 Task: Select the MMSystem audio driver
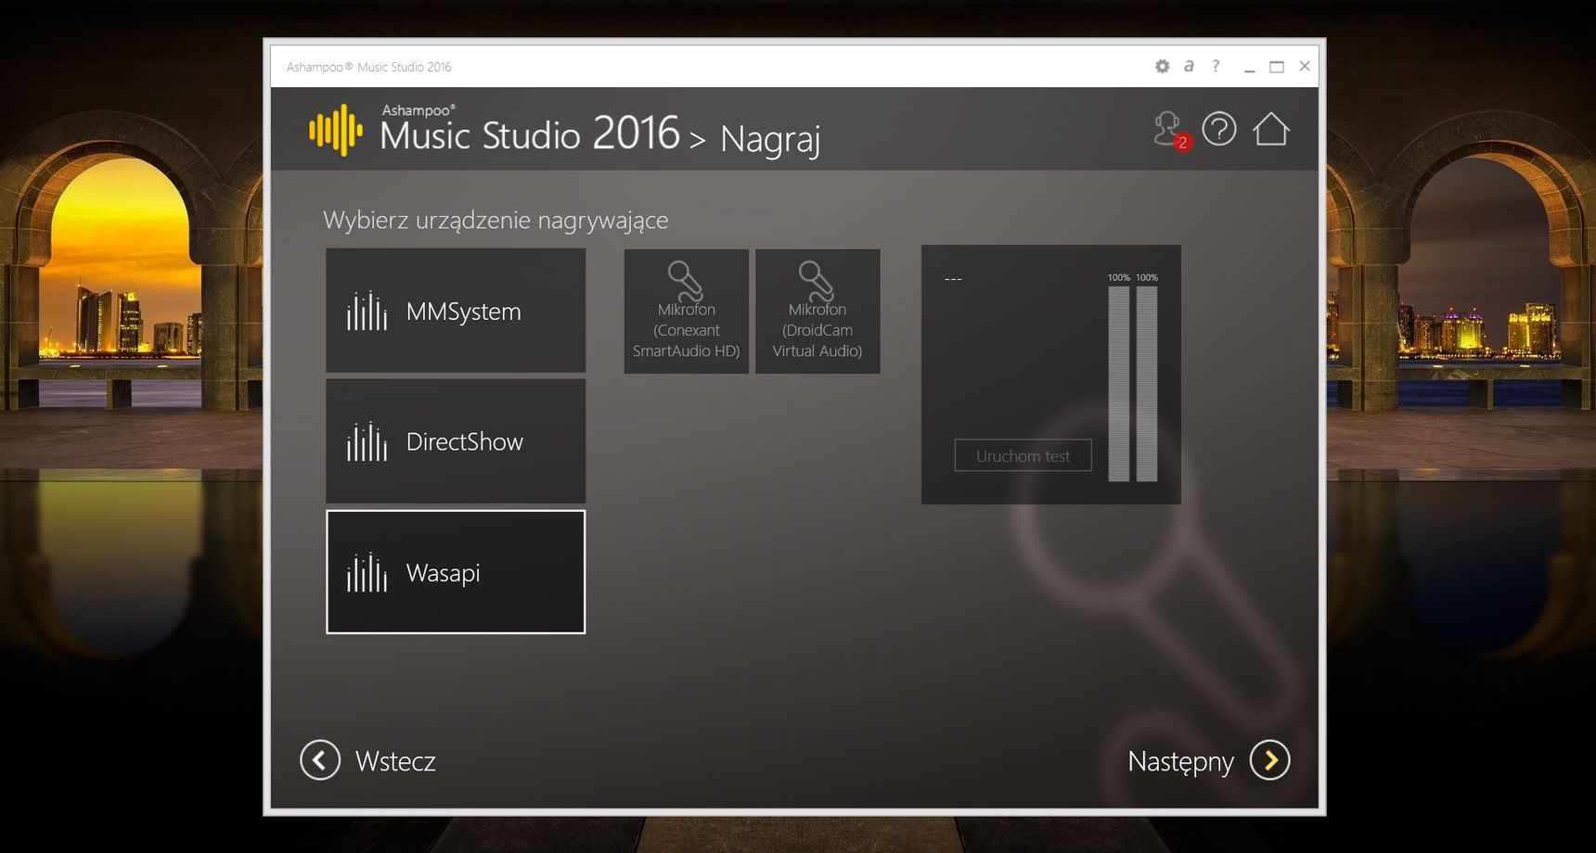(x=456, y=311)
